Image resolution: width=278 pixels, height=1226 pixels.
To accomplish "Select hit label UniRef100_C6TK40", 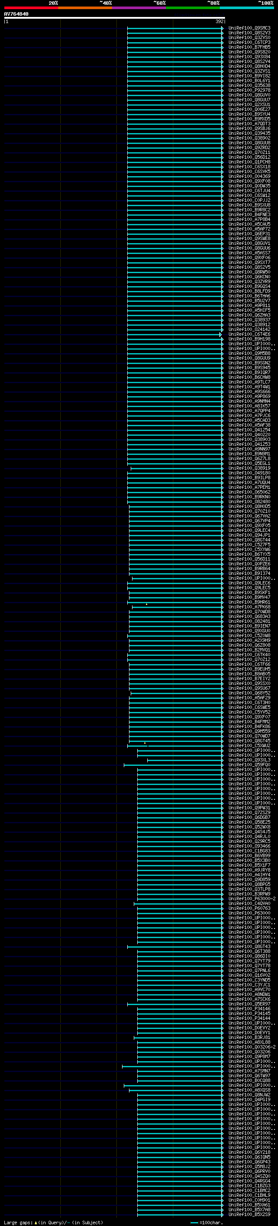I will point(249,655).
